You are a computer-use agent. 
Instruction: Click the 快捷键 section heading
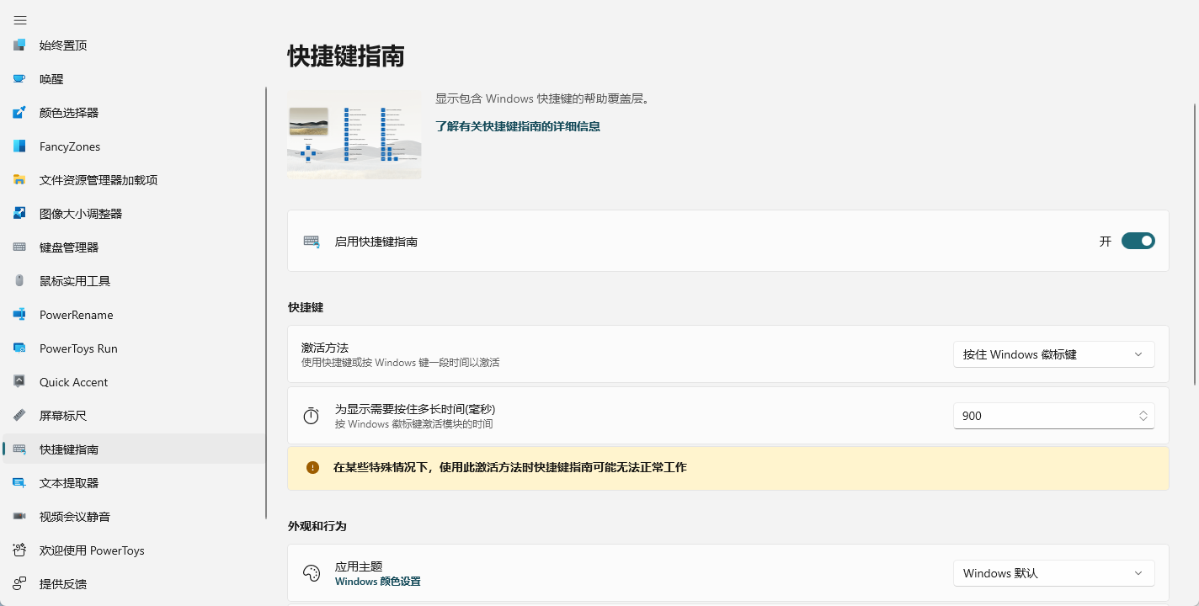coord(306,307)
